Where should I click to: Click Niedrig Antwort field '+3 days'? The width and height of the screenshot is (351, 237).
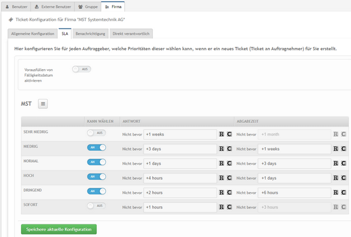pyautogui.click(x=180, y=149)
